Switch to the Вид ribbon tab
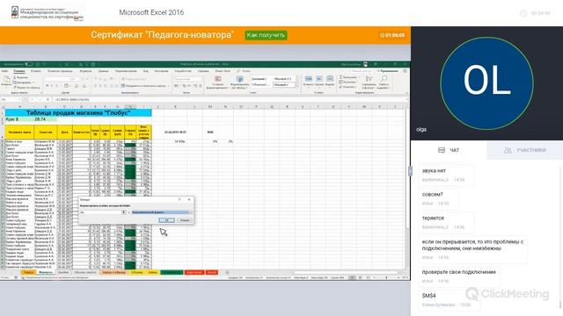Screen dimensions: 563x316 point(146,71)
